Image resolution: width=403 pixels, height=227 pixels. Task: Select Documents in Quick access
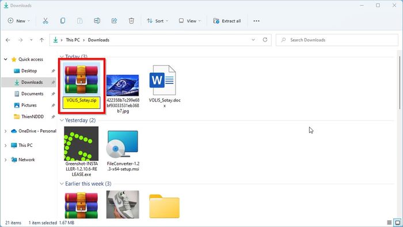point(32,94)
